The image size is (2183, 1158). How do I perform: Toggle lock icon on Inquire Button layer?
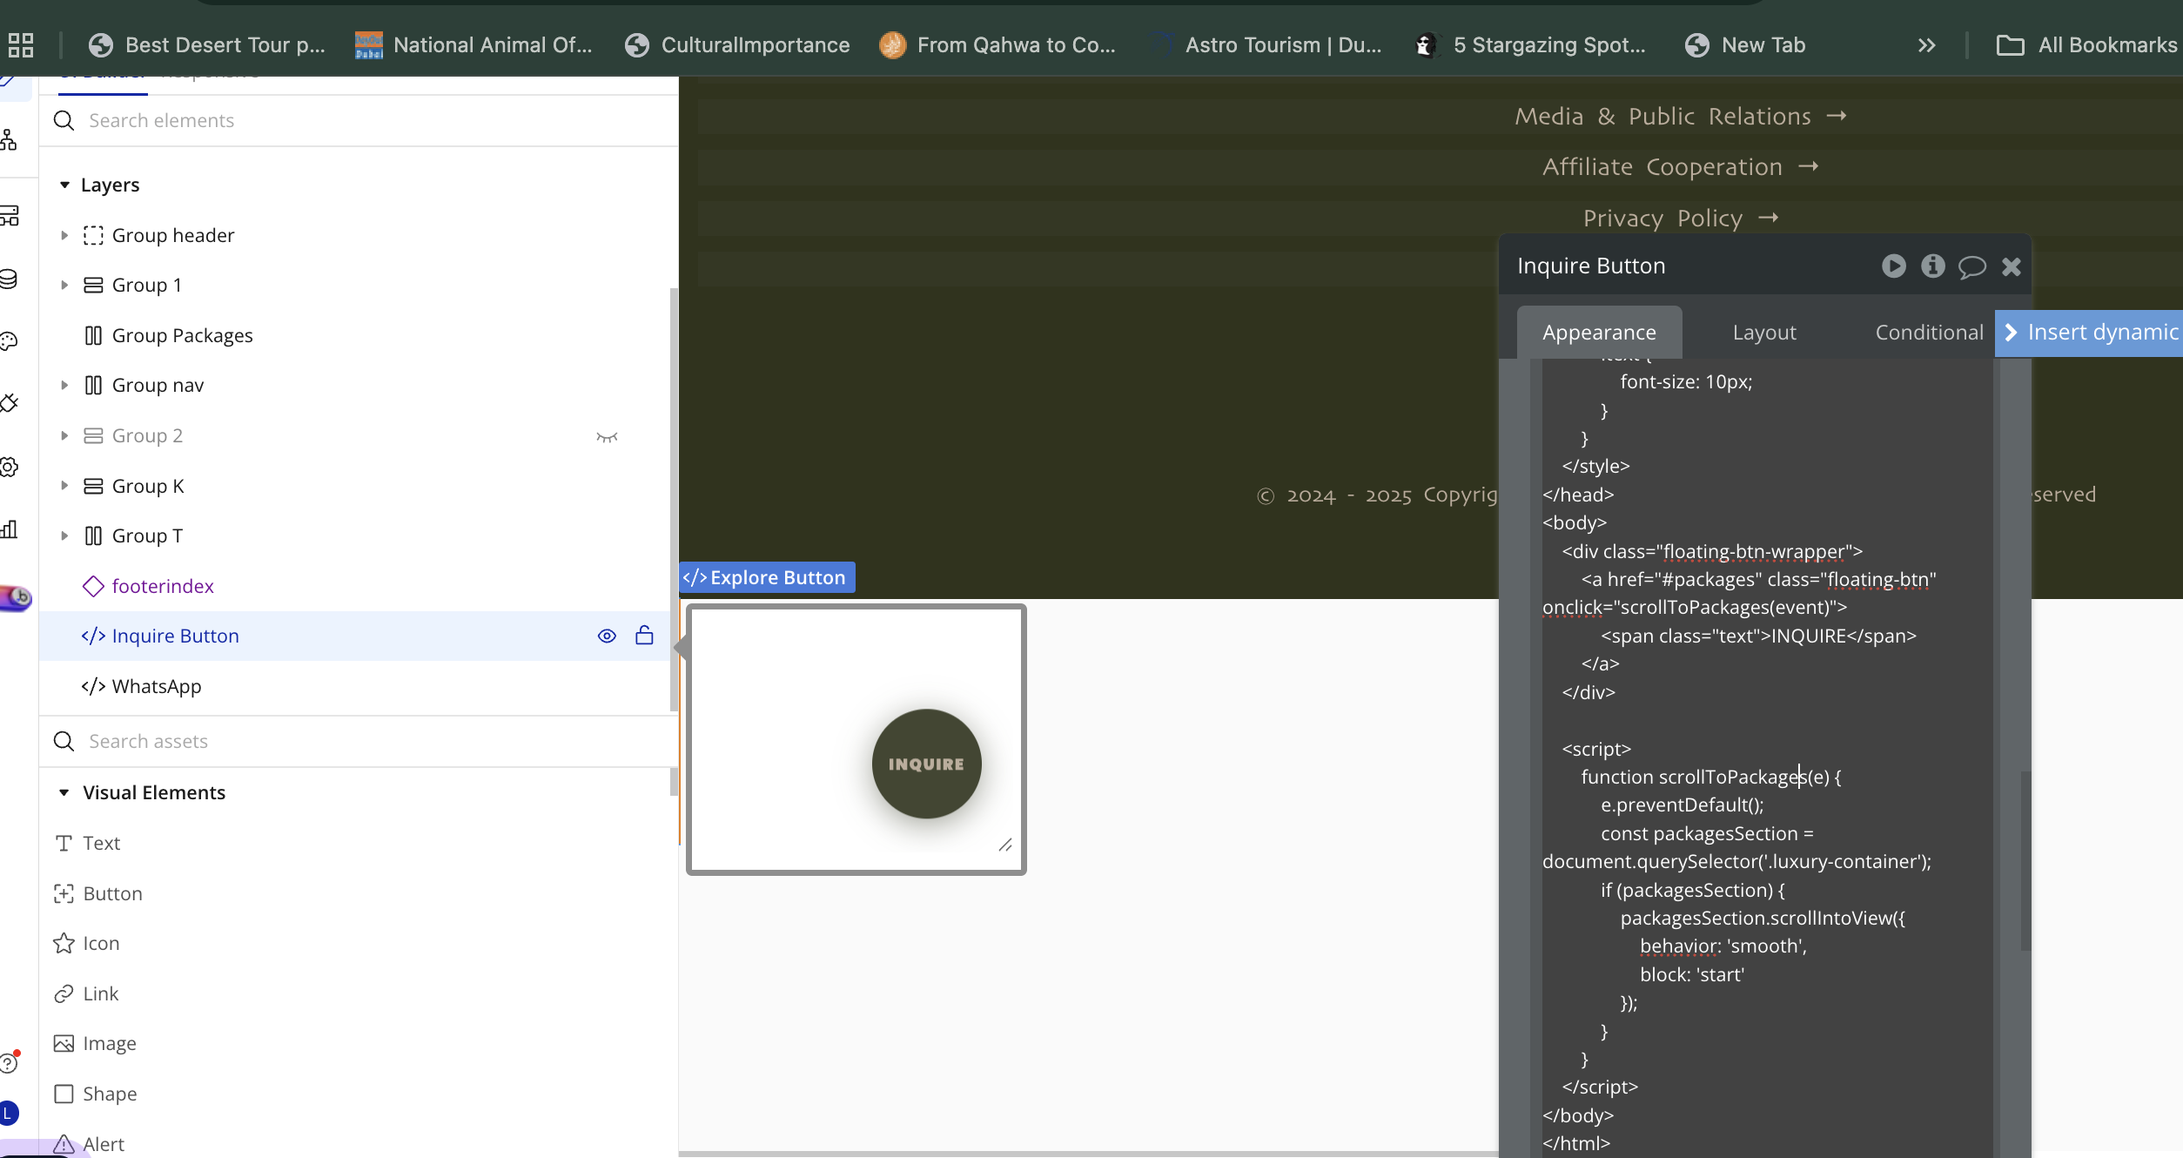(x=644, y=636)
